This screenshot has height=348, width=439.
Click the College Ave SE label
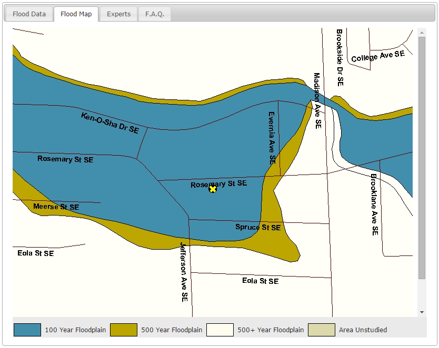click(x=378, y=56)
